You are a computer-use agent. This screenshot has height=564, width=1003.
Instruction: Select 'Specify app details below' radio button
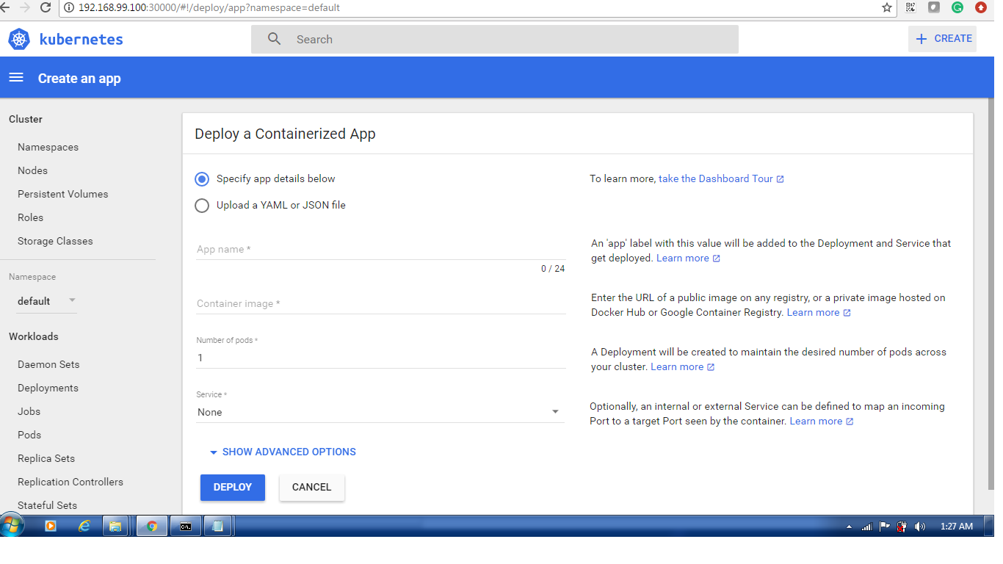[x=202, y=179]
